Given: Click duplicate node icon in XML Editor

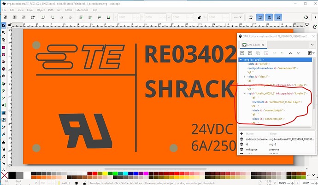Looking at the screenshot, I should tap(258, 53).
